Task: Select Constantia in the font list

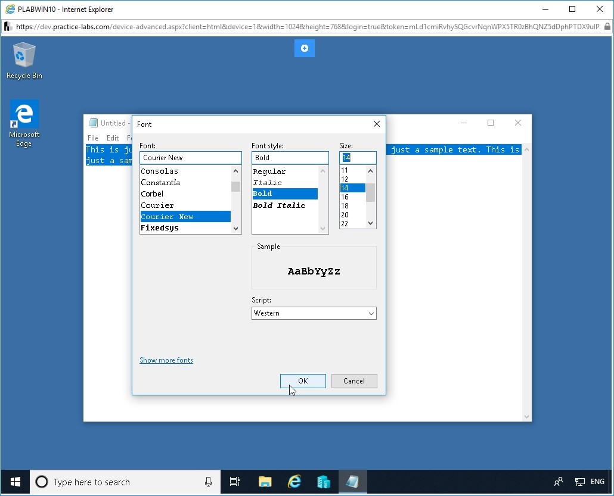Action: coord(185,183)
